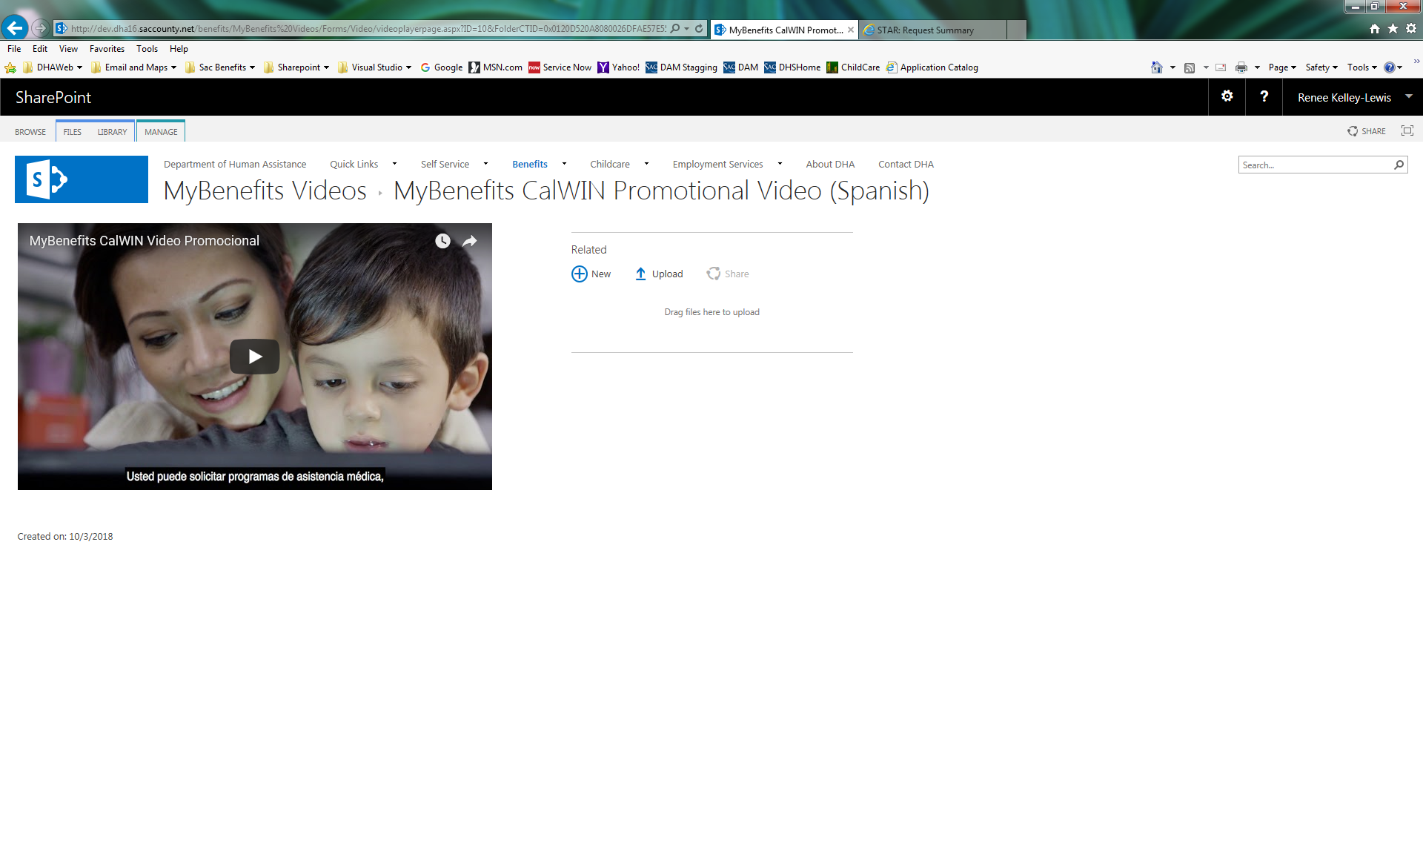Open the Service Now bookmark
The width and height of the screenshot is (1423, 860).
click(560, 67)
